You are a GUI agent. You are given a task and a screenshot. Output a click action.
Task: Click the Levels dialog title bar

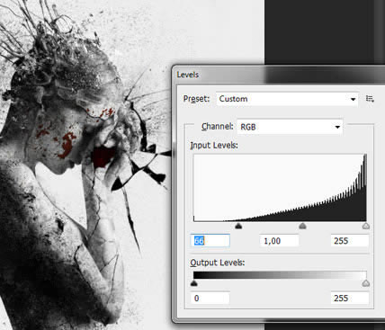pos(279,75)
